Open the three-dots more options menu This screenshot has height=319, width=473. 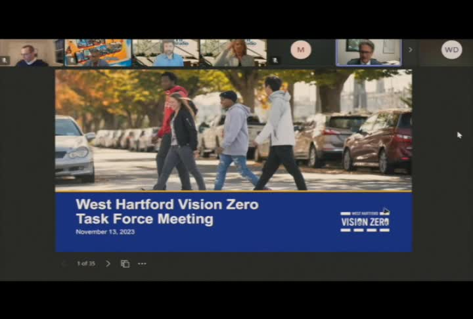tap(142, 263)
